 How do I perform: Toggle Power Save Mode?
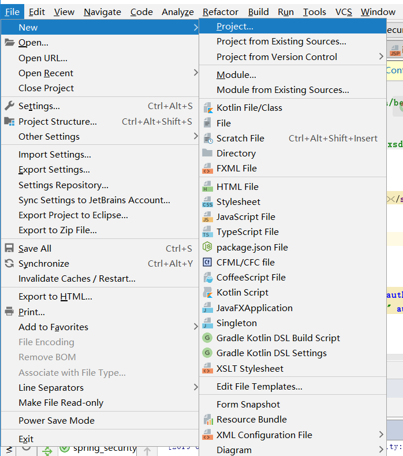coord(100,421)
